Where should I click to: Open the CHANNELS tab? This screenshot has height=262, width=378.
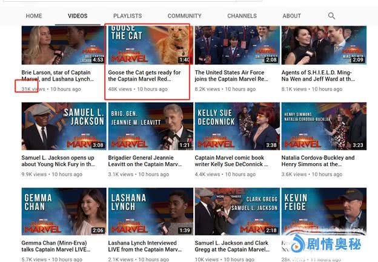point(242,16)
